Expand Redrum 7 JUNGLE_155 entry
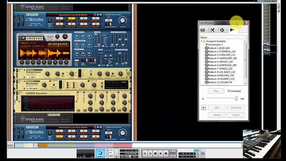 [204, 68]
